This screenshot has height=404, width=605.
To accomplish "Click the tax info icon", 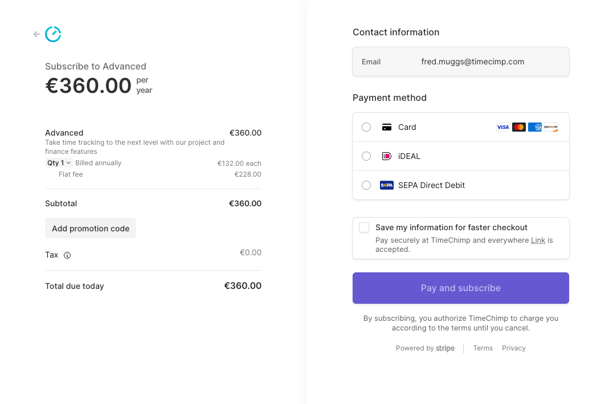I will pos(67,255).
